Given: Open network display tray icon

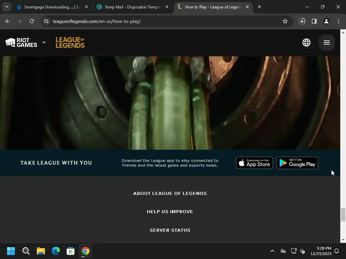Looking at the screenshot, I should pyautogui.click(x=294, y=251).
